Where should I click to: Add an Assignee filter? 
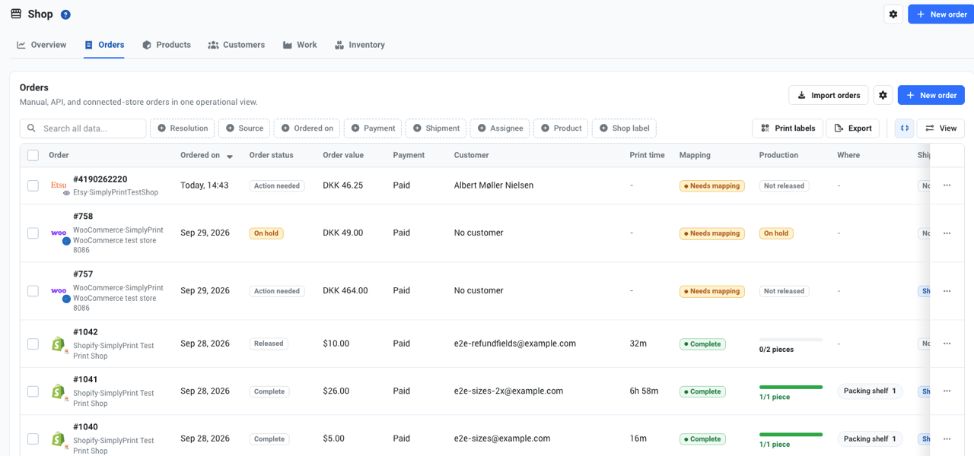tap(500, 128)
